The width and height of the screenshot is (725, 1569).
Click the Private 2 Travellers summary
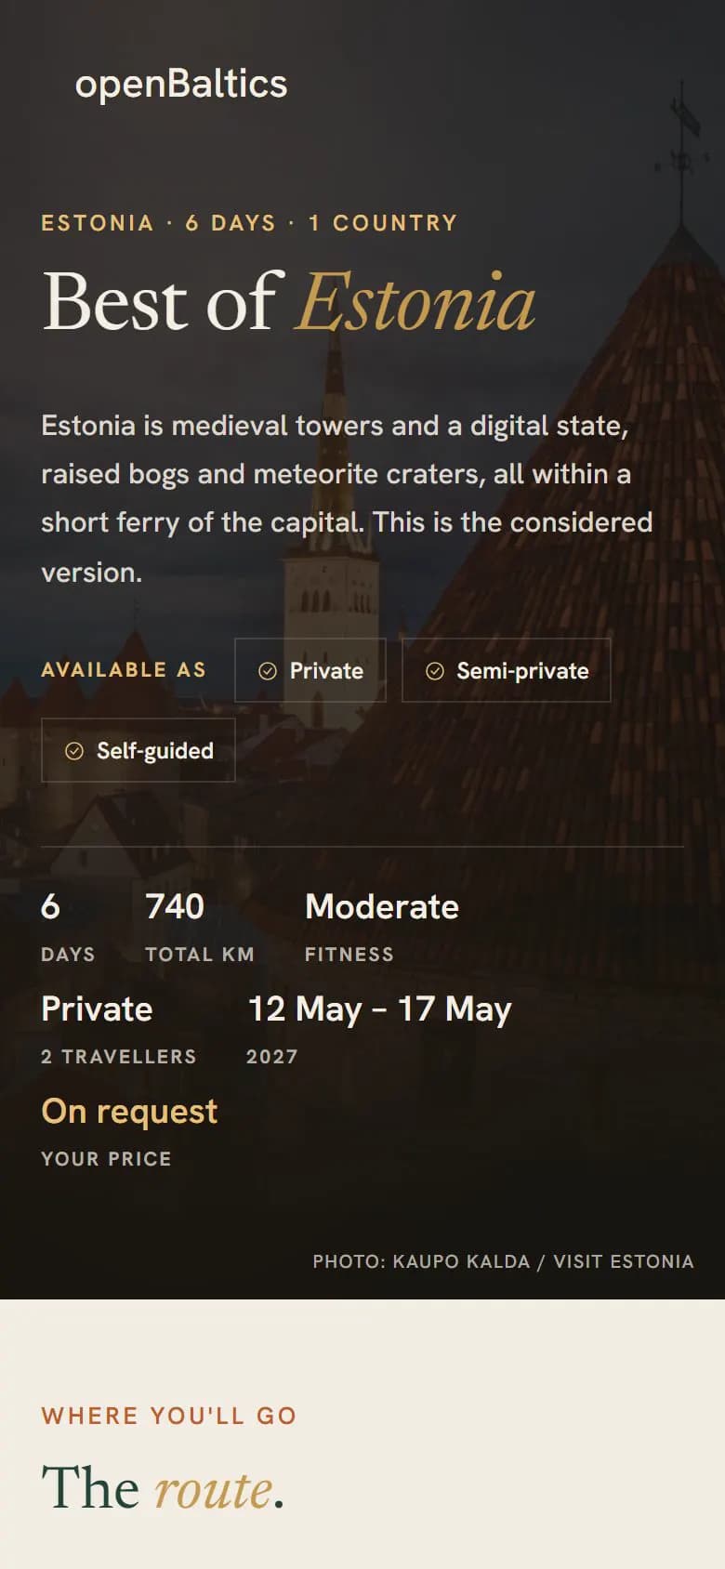[119, 1029]
